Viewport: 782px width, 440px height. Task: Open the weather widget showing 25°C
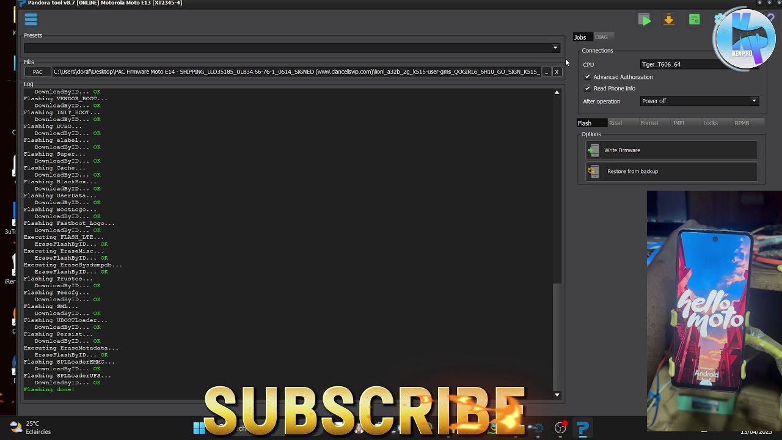(x=30, y=427)
